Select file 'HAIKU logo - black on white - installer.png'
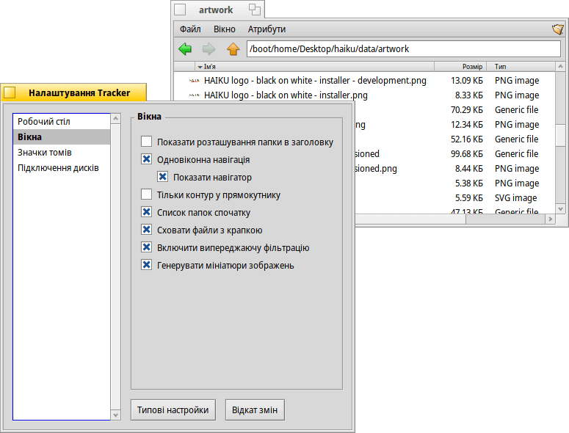This screenshot has height=433, width=569. 286,95
